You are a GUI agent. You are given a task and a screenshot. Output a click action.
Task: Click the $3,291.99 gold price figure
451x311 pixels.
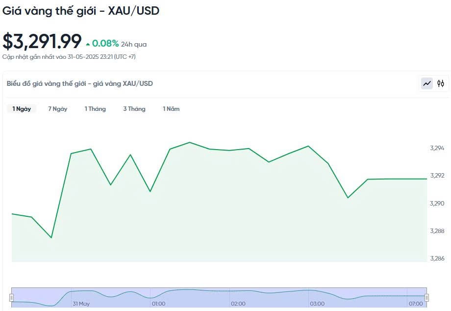point(42,41)
